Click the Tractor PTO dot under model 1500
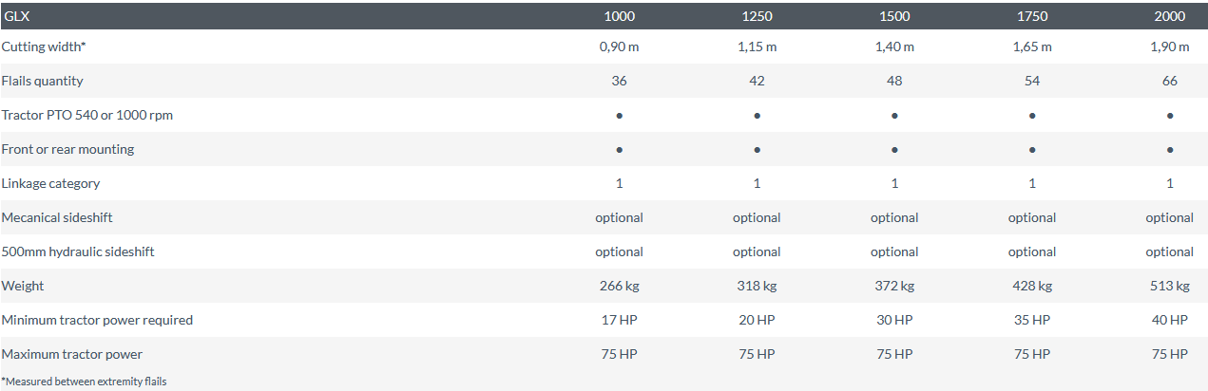Viewport: 1208px width, 391px height. [x=894, y=116]
